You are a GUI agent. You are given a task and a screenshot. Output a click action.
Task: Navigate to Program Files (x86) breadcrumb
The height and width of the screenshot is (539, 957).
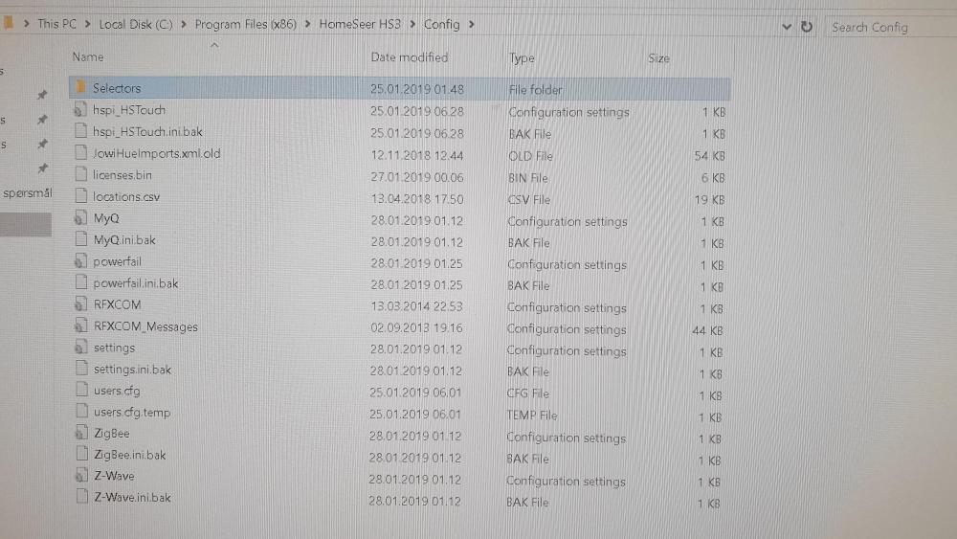tap(247, 25)
